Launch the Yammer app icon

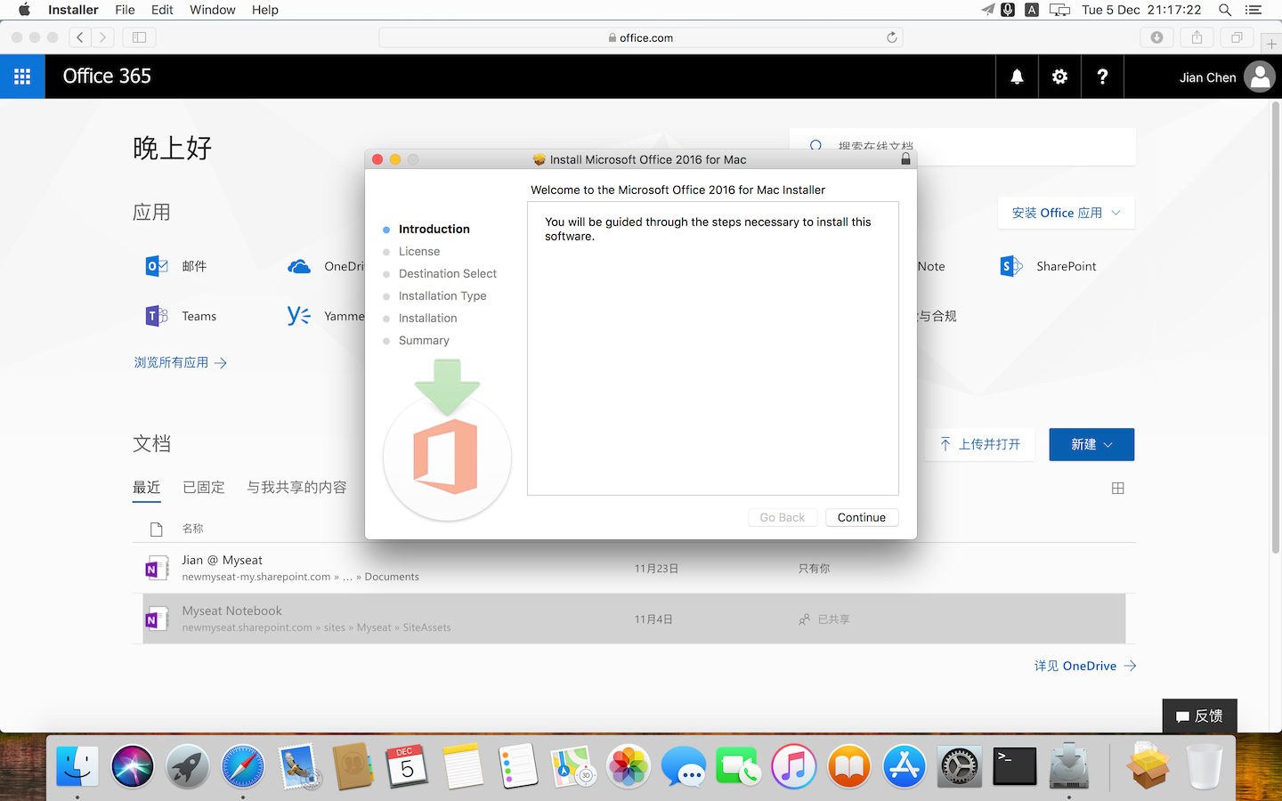click(299, 316)
